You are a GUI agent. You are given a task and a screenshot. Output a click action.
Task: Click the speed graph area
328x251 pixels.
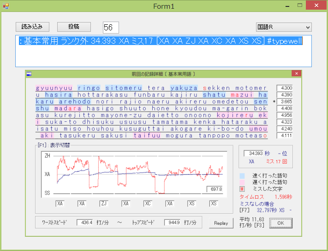coord(134,174)
